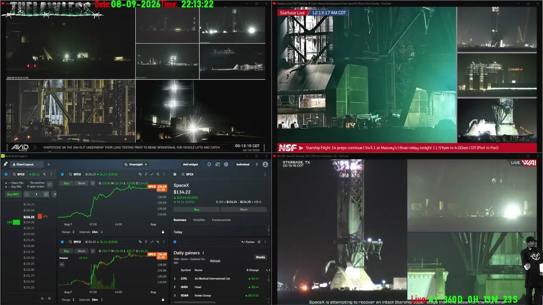The height and width of the screenshot is (305, 543).
Task: Open the SpaceX detail widget's three-dot menu
Action: (265, 174)
